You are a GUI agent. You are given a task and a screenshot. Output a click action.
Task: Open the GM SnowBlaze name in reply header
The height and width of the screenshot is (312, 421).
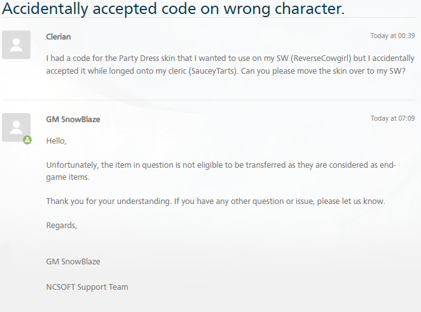[73, 119]
